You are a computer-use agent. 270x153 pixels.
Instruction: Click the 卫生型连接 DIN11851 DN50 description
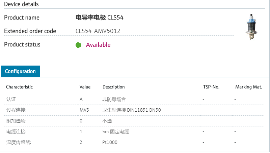pos(132,110)
